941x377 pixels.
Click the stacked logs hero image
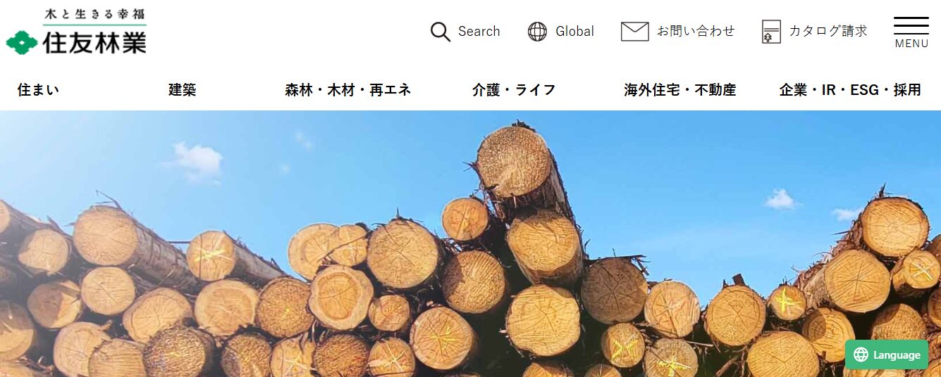coord(470,243)
